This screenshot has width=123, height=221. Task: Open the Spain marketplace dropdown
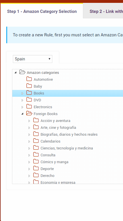tap(33, 59)
